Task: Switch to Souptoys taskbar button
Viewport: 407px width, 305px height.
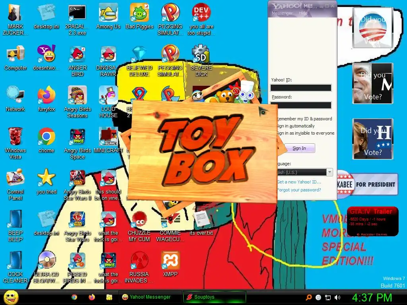Action: [x=214, y=297]
